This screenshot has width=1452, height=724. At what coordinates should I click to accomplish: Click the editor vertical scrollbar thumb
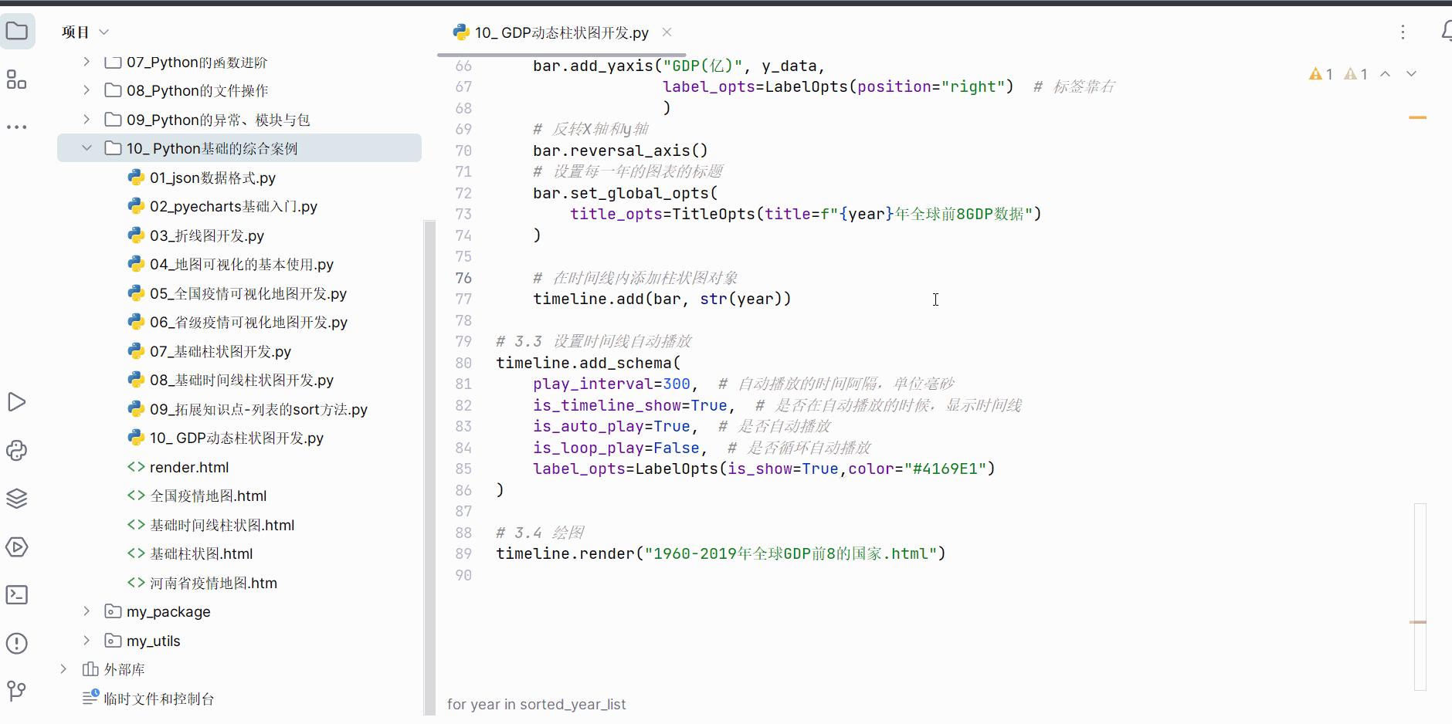point(1420,596)
